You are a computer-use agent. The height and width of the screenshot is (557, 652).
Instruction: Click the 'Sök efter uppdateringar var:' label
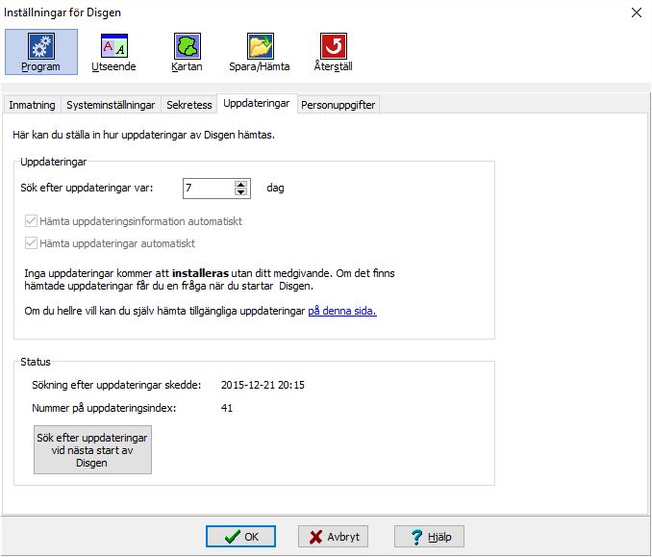point(87,188)
